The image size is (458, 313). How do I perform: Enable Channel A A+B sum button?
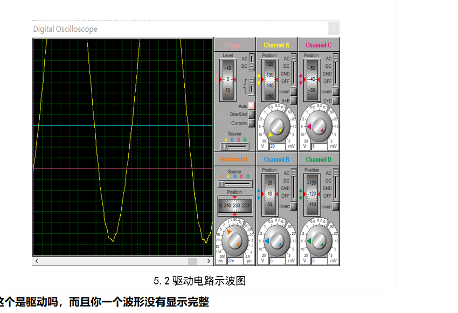tap(294, 100)
